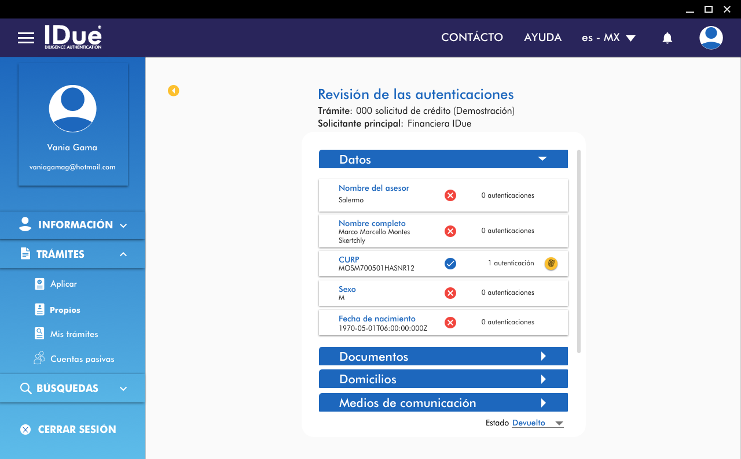The image size is (741, 459).
Task: Open the hamburger menu icon
Action: [x=26, y=38]
